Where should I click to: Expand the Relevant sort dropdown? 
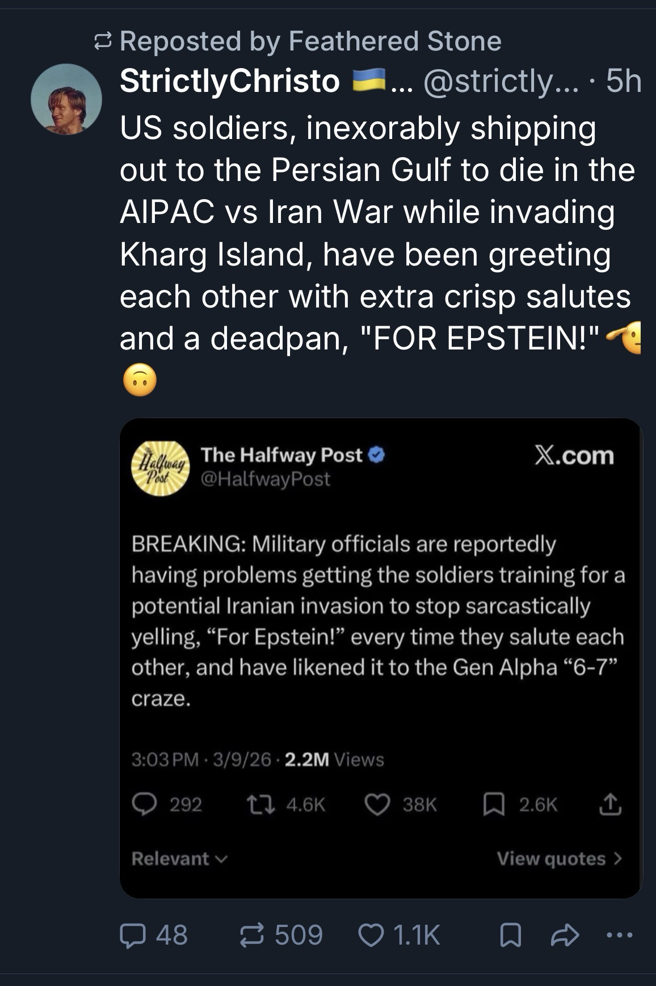(179, 858)
